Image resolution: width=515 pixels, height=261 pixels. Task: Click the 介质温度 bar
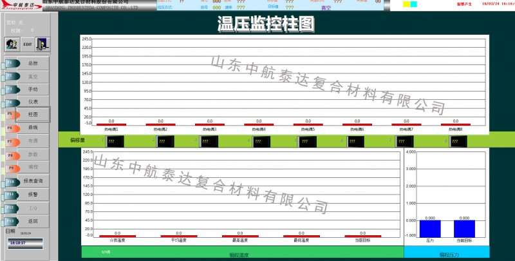click(118, 237)
